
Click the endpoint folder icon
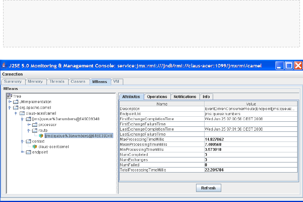(28, 152)
